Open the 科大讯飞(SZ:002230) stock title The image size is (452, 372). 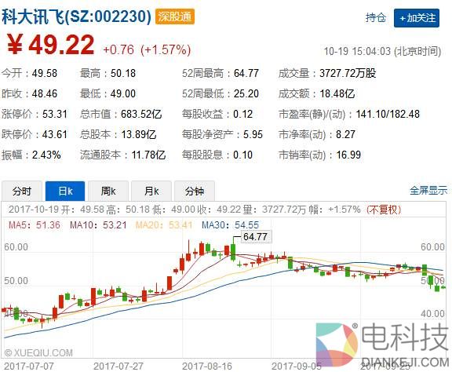coord(76,16)
